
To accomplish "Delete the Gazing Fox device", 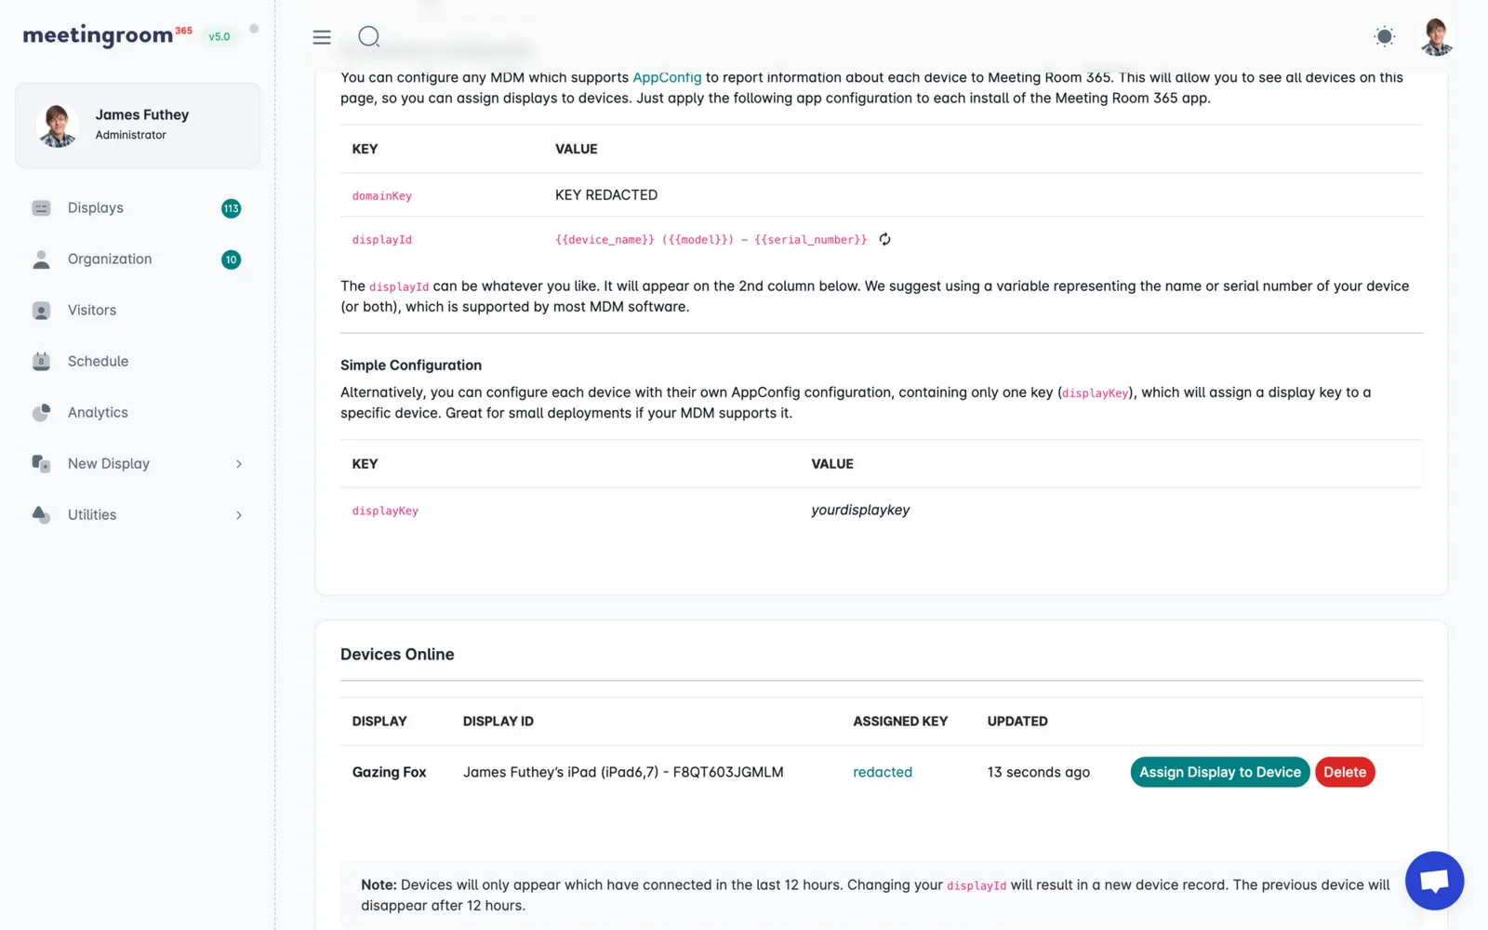I will tap(1345, 772).
